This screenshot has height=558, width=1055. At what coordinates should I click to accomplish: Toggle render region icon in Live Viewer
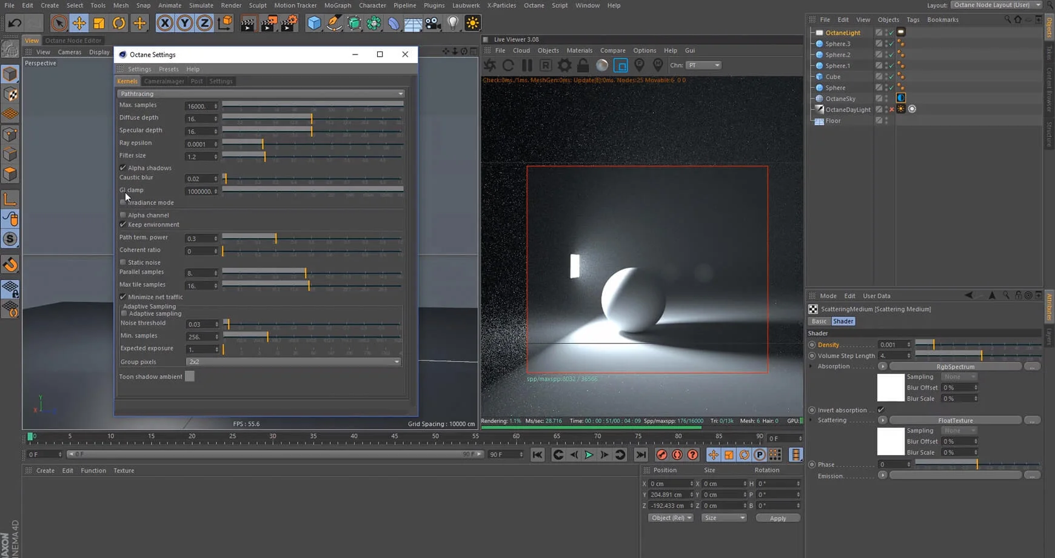[x=621, y=65]
